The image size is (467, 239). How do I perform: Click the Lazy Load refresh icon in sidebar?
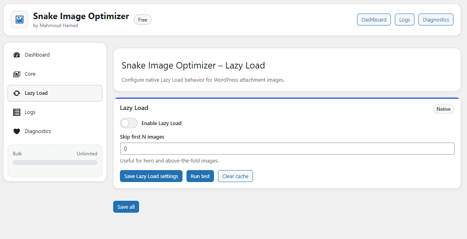click(17, 93)
